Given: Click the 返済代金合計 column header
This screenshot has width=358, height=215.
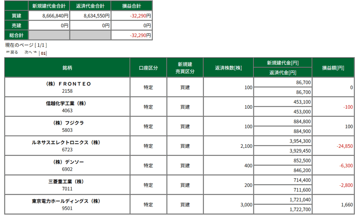Looking at the screenshot, I should [x=90, y=6].
